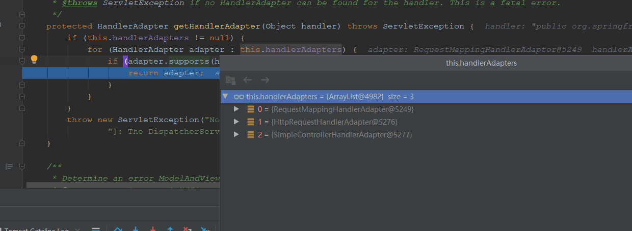Click the yellow intention lightbulb icon

pyautogui.click(x=34, y=60)
